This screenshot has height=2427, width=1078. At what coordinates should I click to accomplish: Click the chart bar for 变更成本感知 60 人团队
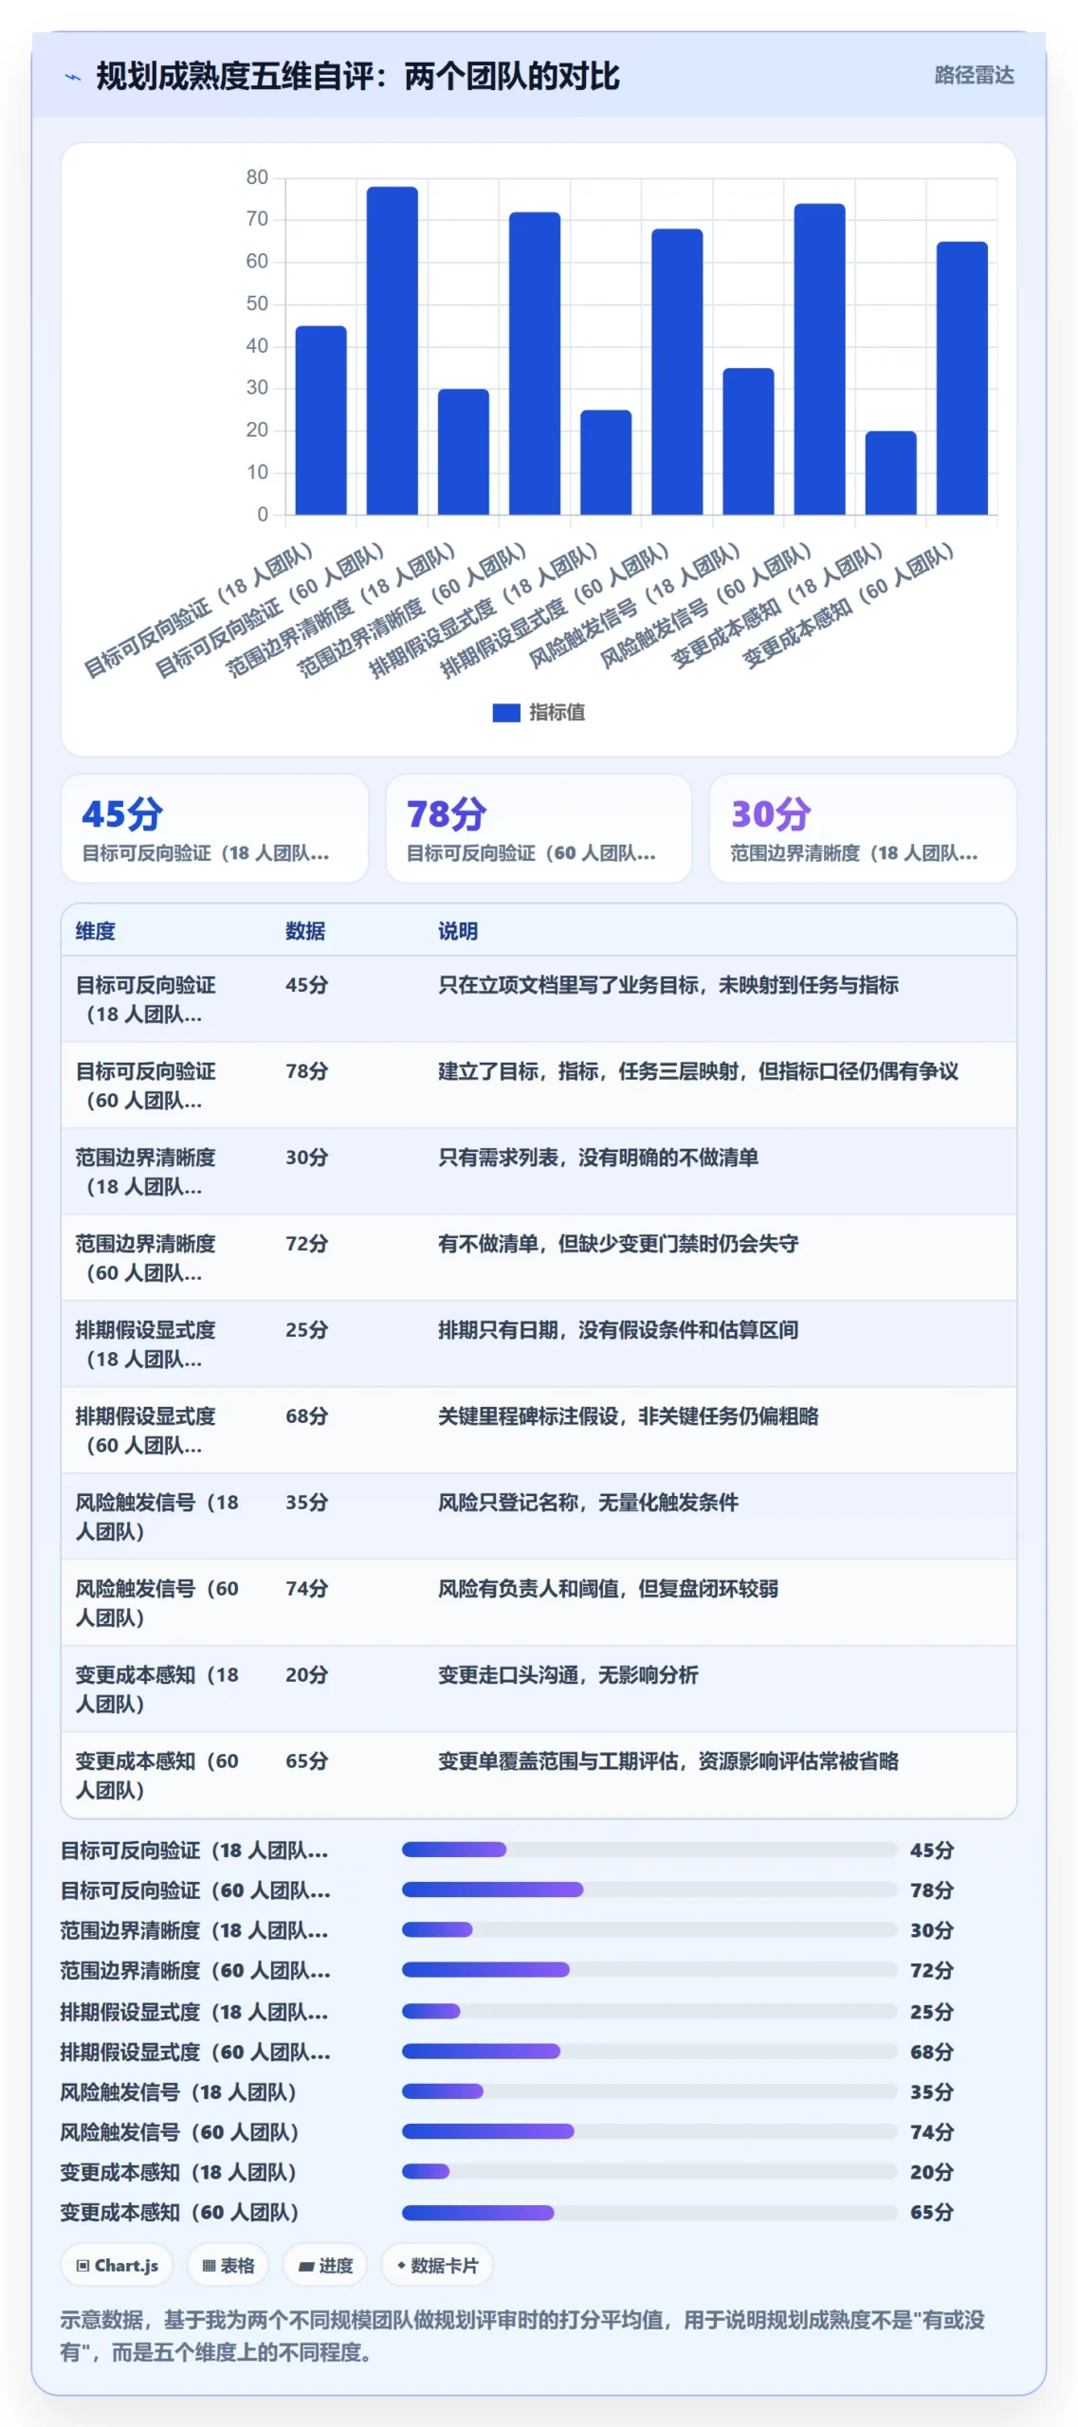(961, 378)
